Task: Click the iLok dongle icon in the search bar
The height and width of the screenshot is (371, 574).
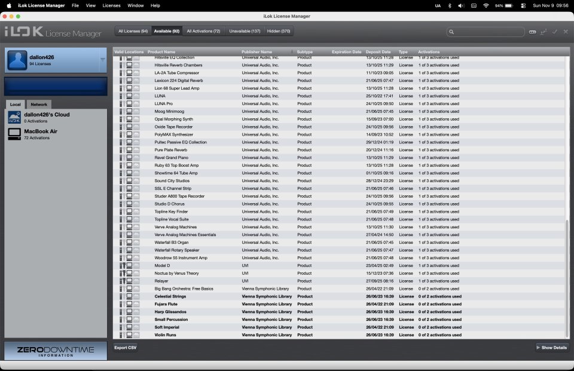Action: pos(532,32)
